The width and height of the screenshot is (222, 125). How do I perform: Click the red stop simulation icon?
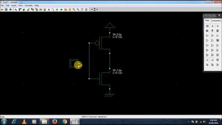tap(66, 9)
